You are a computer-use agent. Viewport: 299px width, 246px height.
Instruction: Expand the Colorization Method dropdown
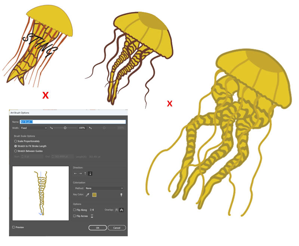pos(104,188)
